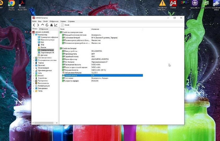The image size is (220, 141).
Task: Open the graph chart toolbar icon
Action: (x=56, y=25)
